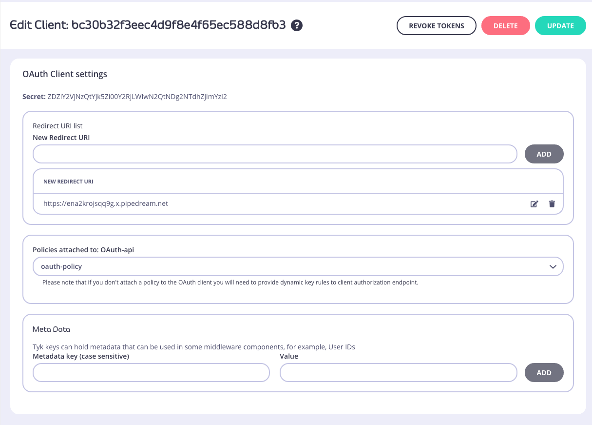This screenshot has height=425, width=592.
Task: Delete the pipedream redirect URI with trash icon
Action: [x=552, y=204]
